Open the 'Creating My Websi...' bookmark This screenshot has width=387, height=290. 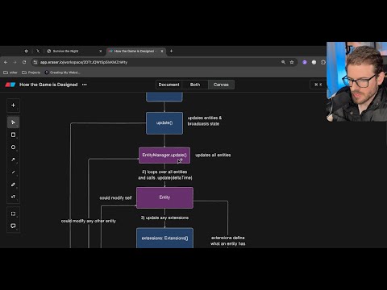tap(62, 72)
